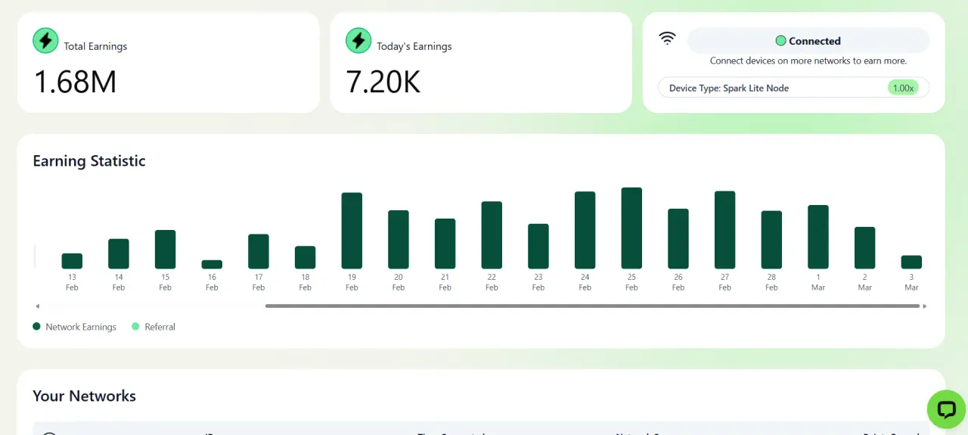Select the 18 Feb earnings bar
Viewport: 968px width, 435px height.
[x=305, y=257]
